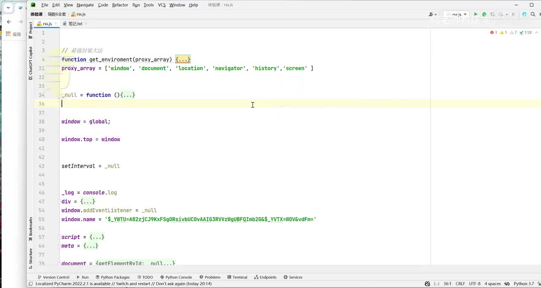Click the 瑞数6全套 breadcrumb
This screenshot has height=288, width=541.
pos(57,14)
